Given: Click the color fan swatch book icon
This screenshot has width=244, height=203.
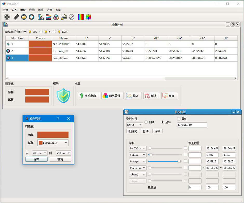Looking at the screenshot, I should [x=41, y=17].
